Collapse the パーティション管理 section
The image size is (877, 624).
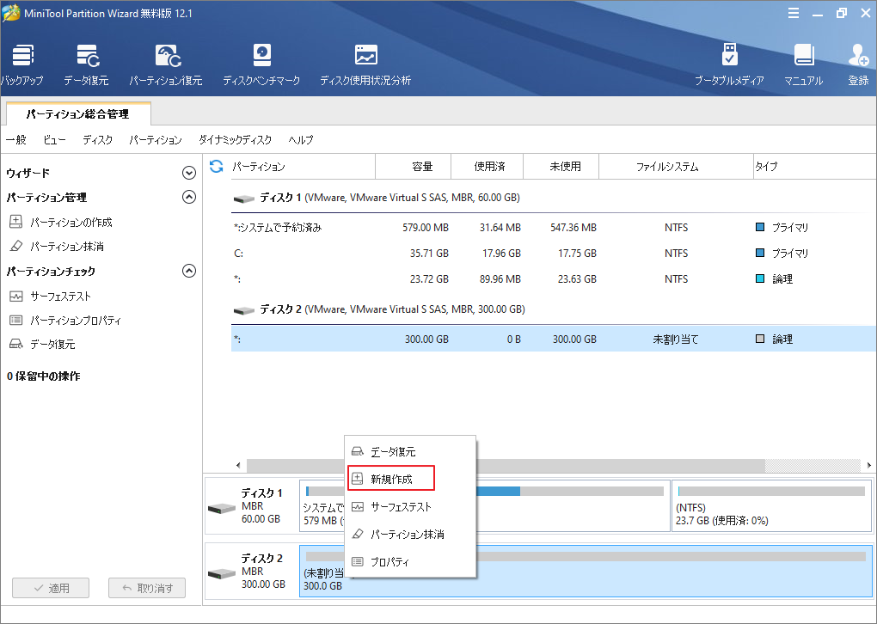(188, 197)
